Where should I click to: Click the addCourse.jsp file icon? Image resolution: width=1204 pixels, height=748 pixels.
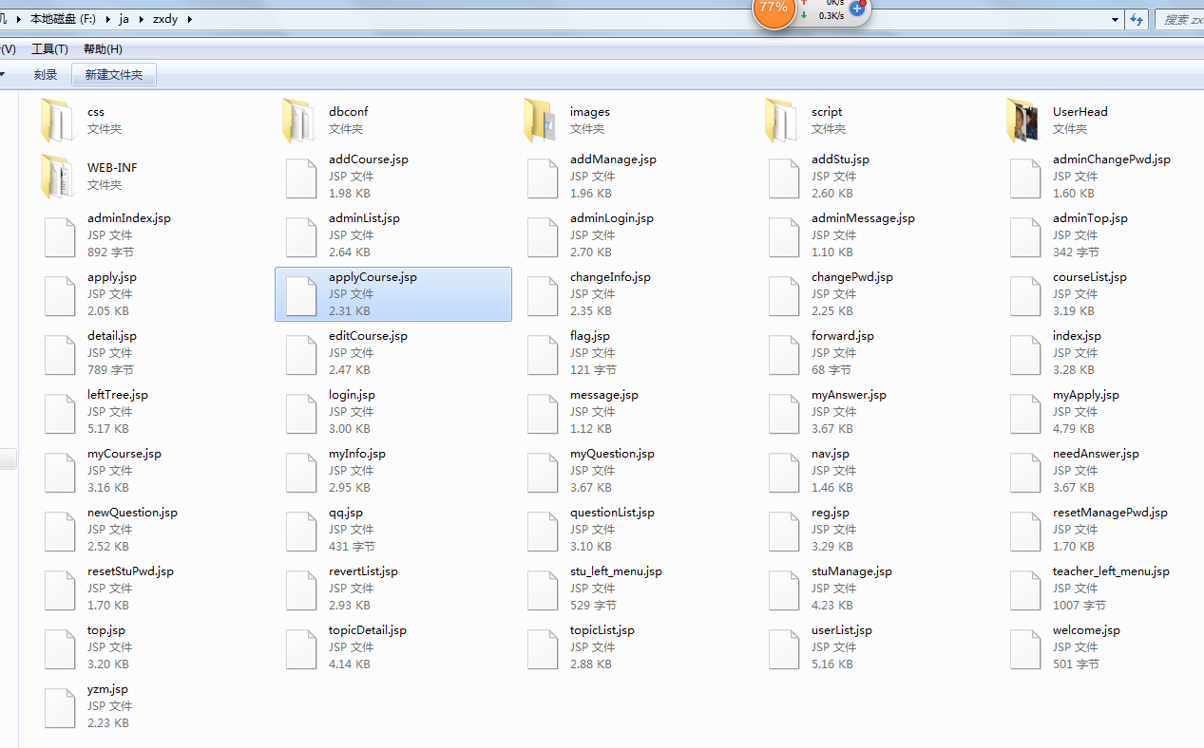point(301,178)
